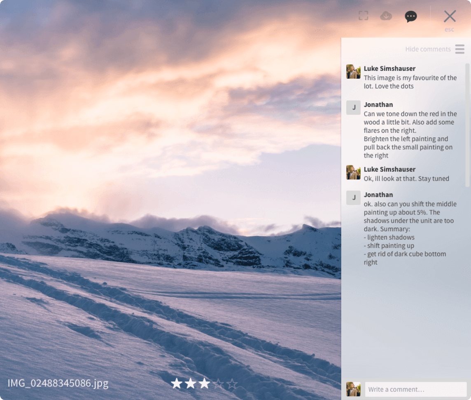
Task: Enter fullscreen view with the frame icon
Action: [x=363, y=16]
